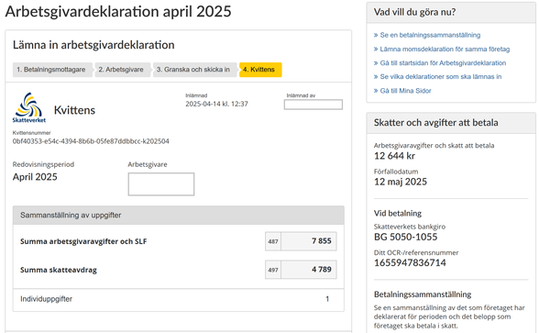Click the Arbetsgivardeklaration april 2025 page title
The height and width of the screenshot is (333, 539).
point(118,11)
